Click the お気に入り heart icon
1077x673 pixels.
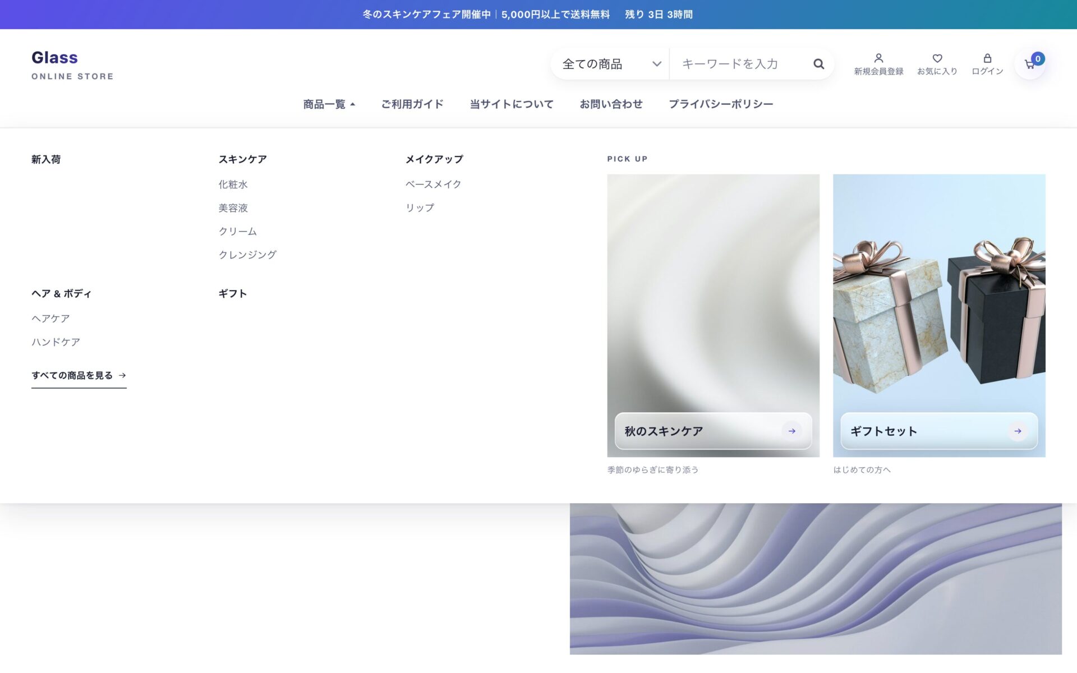point(937,58)
